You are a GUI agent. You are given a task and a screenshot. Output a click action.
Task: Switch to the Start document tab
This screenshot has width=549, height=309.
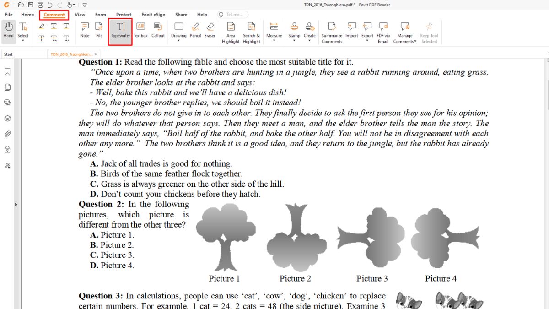[23, 54]
